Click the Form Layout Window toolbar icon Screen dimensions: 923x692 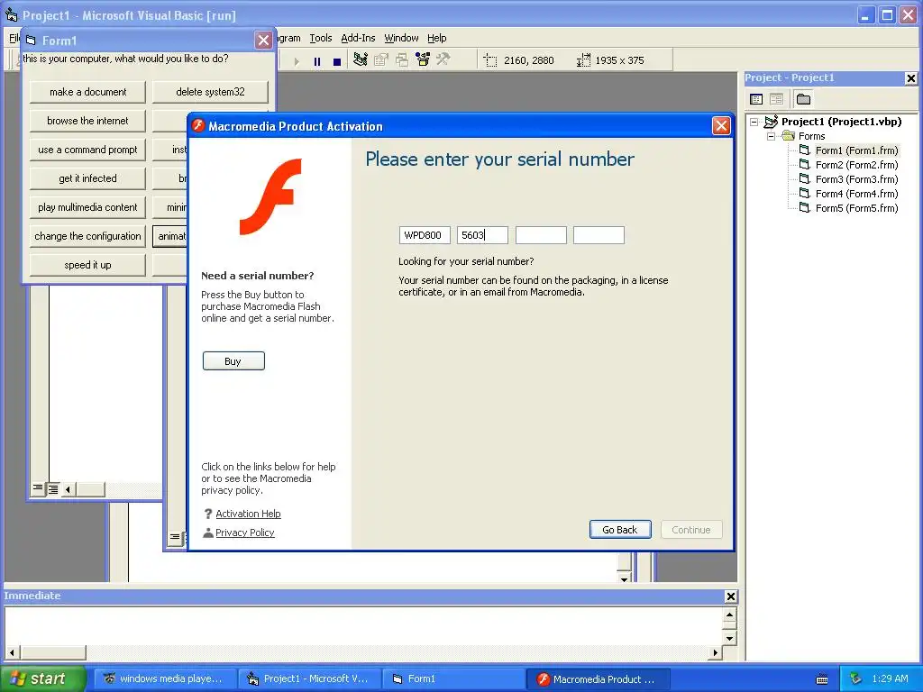tap(402, 59)
